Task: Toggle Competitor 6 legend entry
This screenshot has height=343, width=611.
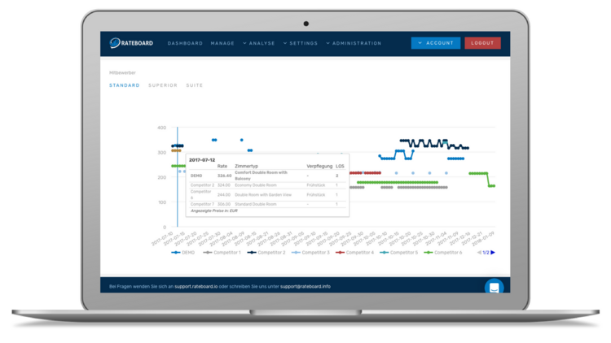Action: click(x=442, y=253)
